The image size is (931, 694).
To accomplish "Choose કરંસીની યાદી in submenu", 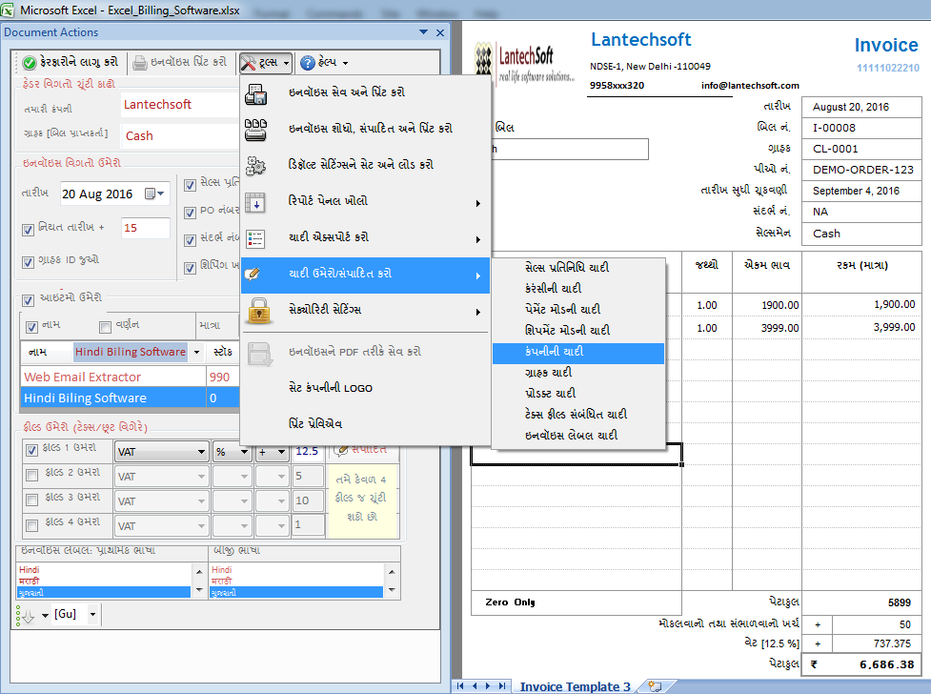I will 578,288.
